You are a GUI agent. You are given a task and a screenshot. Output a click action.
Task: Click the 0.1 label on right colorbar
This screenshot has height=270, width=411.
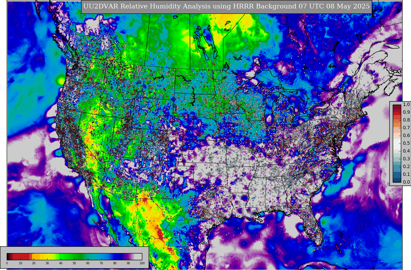pyautogui.click(x=406, y=174)
